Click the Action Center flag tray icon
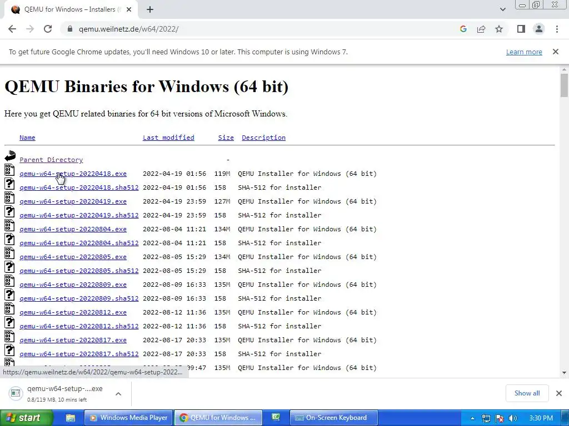 click(x=500, y=418)
